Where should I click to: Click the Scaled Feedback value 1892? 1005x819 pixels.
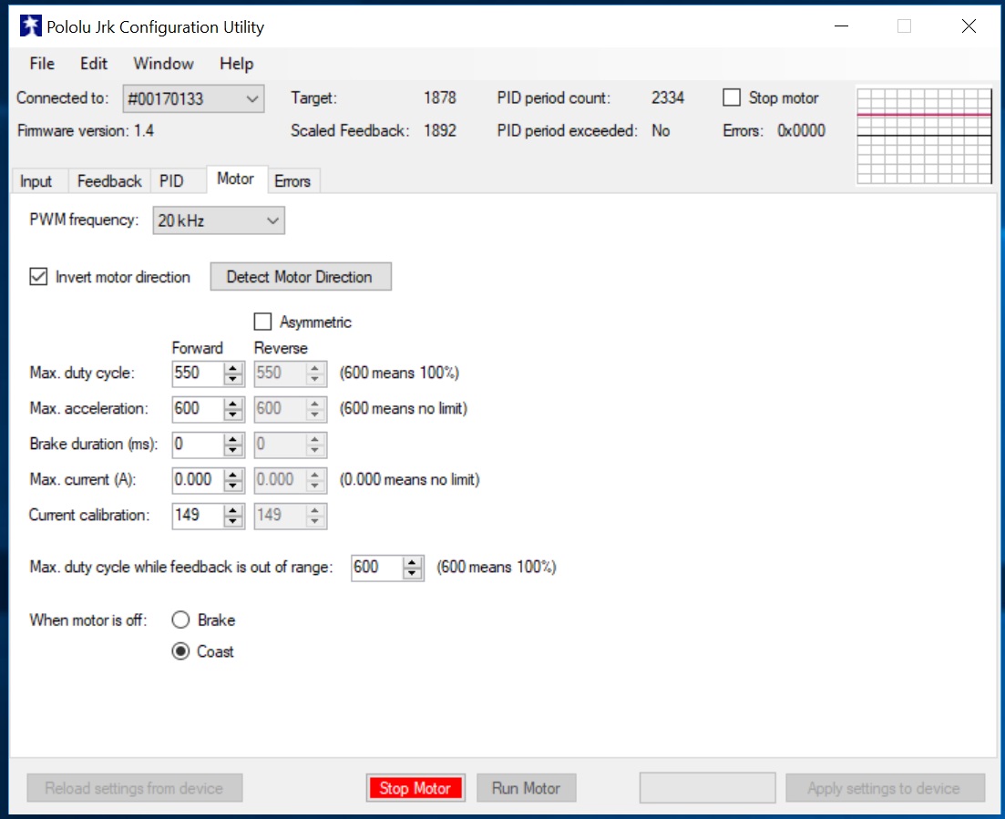440,131
